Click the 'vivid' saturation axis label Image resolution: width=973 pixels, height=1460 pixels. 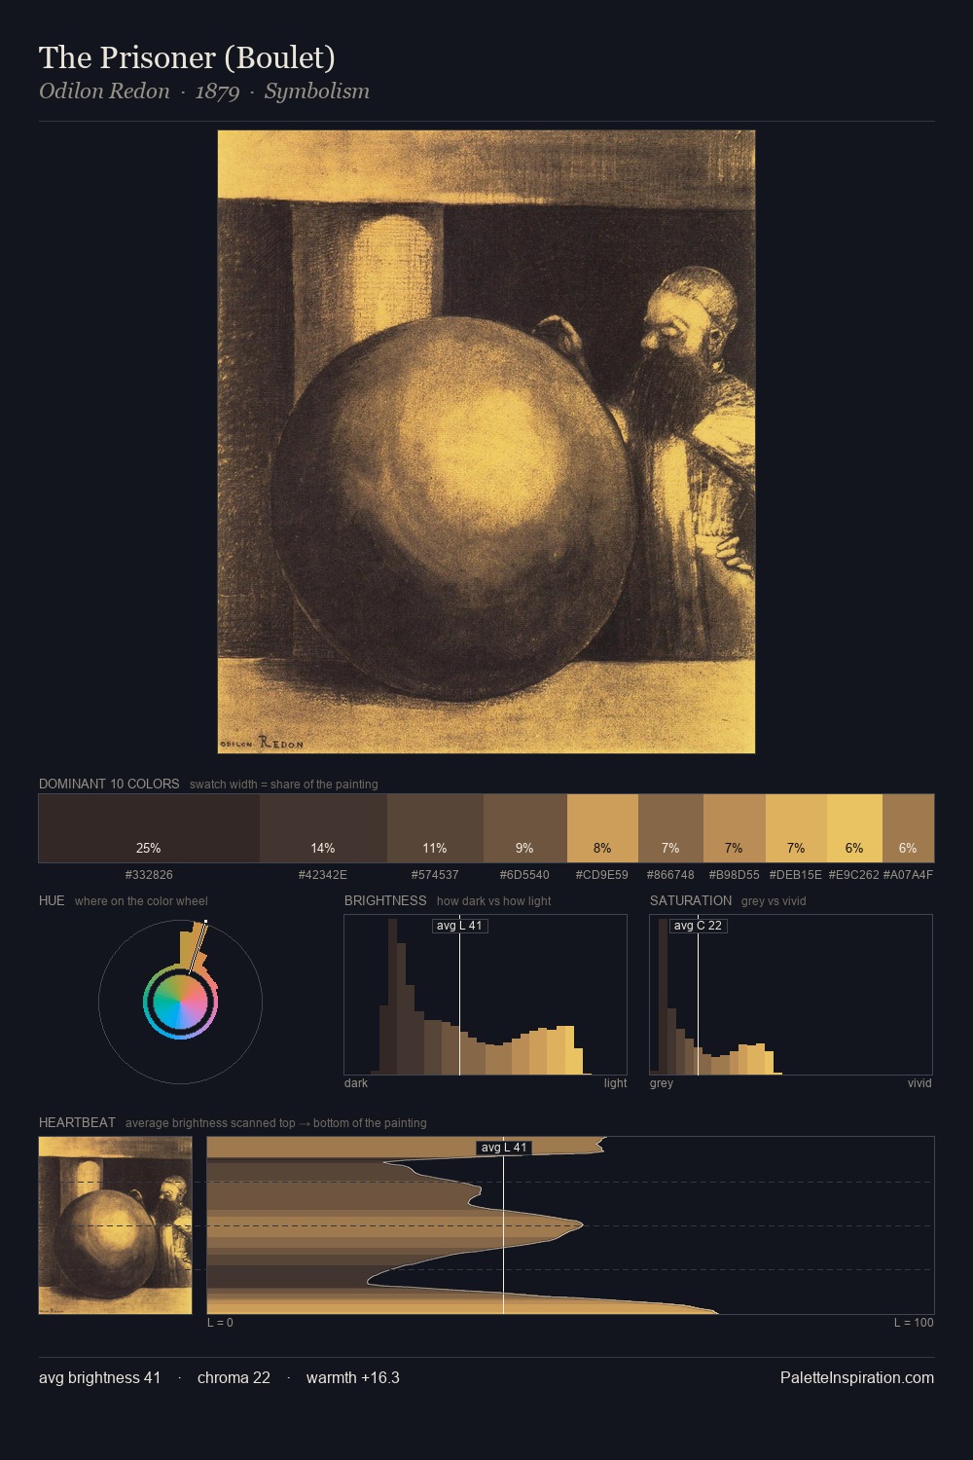pyautogui.click(x=919, y=1083)
